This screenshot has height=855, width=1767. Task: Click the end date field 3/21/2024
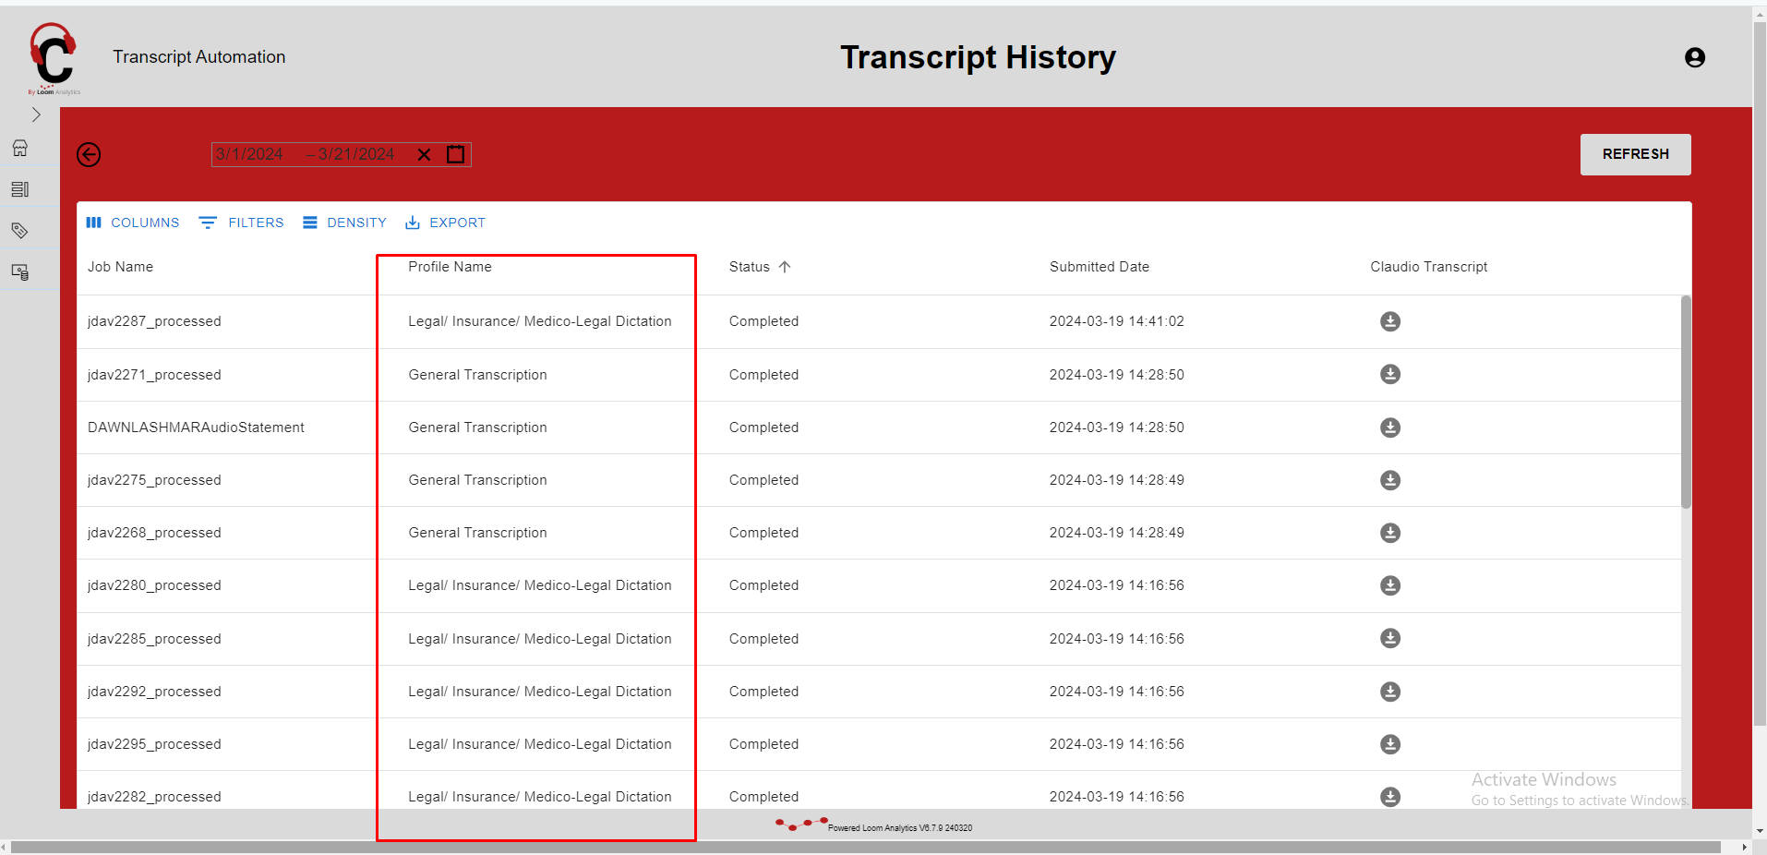pos(356,154)
